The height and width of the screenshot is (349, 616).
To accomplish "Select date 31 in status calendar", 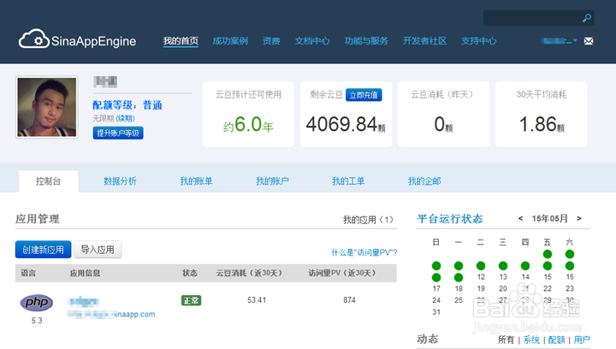I will tap(436, 312).
